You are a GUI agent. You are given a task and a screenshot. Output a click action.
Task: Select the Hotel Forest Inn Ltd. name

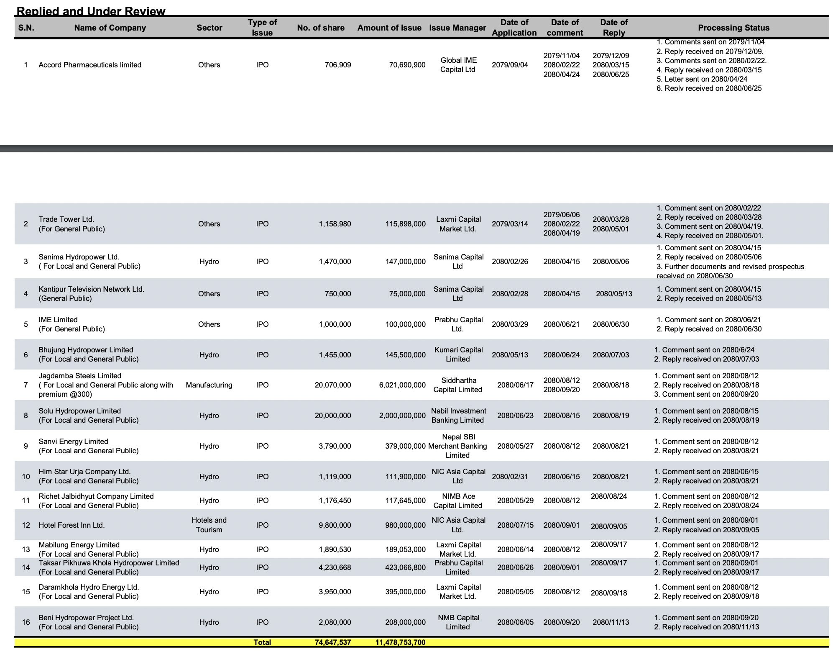72,525
